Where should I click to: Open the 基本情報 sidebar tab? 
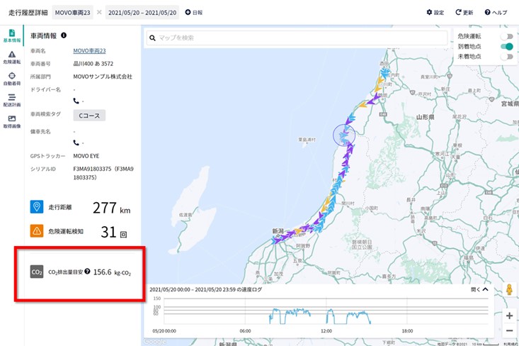(x=12, y=36)
